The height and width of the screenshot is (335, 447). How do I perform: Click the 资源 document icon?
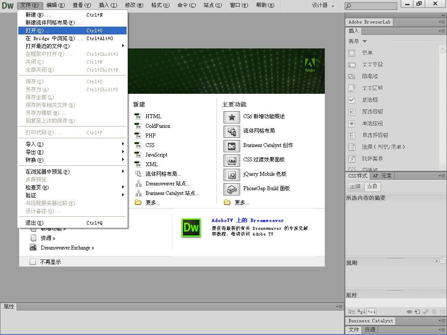(x=33, y=238)
